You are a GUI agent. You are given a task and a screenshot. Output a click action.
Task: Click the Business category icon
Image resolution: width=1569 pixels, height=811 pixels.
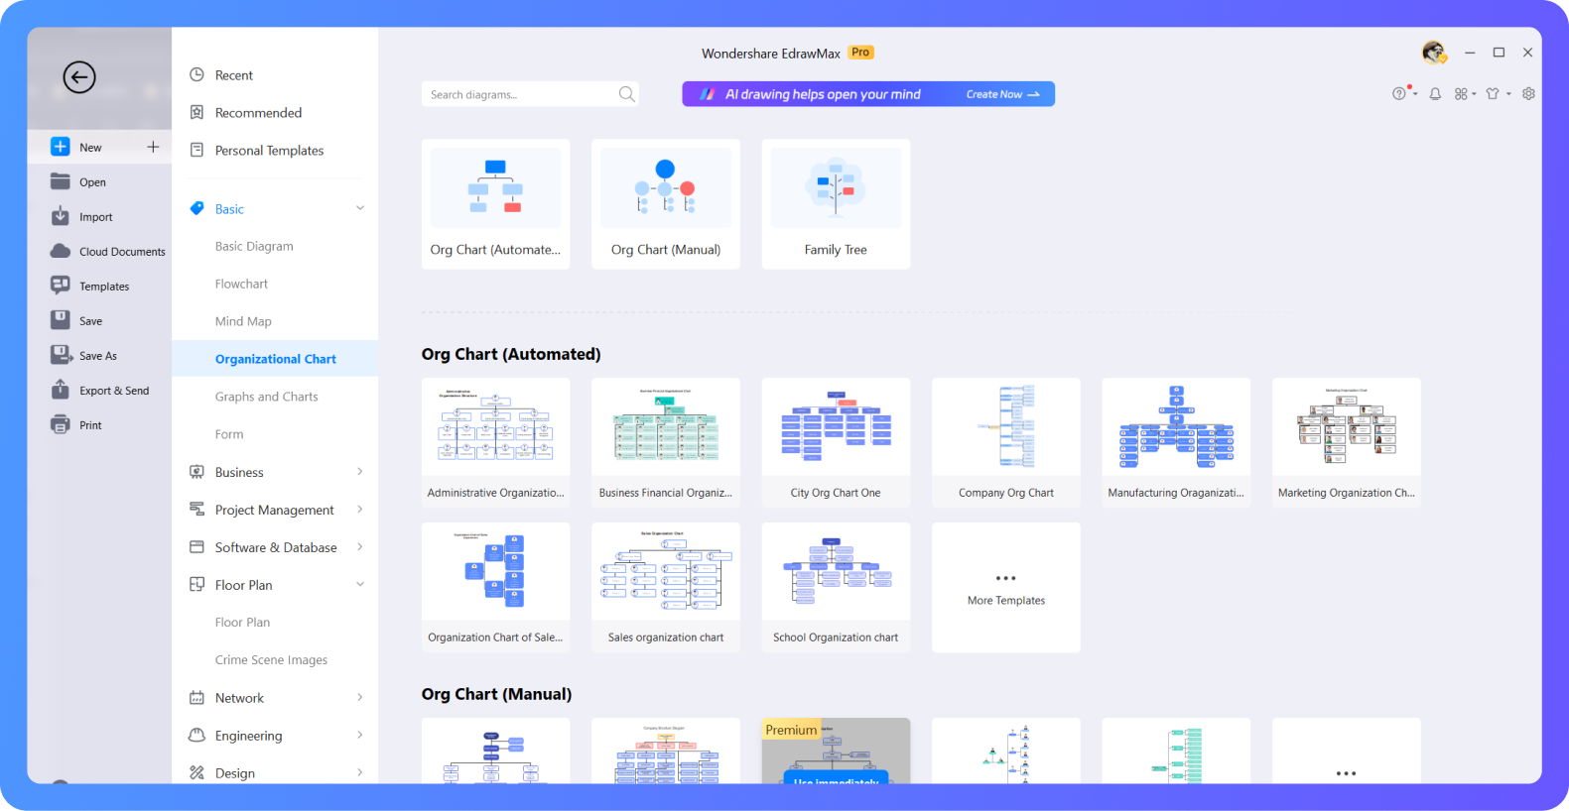(x=196, y=472)
